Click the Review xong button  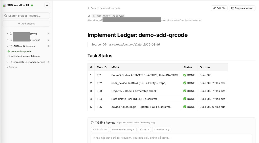[162, 129]
